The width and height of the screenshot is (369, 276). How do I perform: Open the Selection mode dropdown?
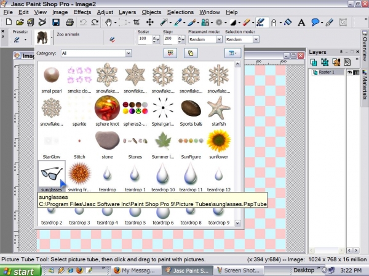coord(256,39)
